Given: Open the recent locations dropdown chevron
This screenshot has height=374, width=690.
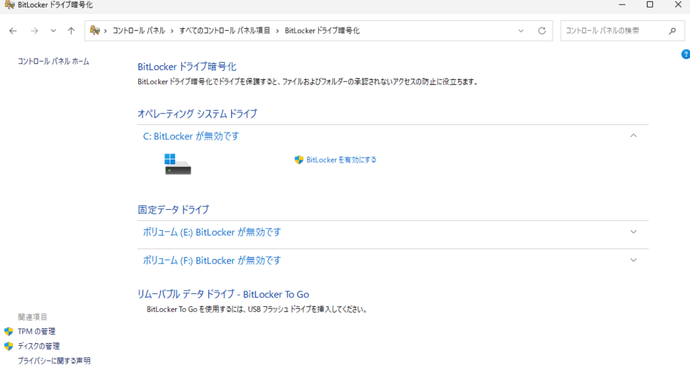Looking at the screenshot, I should (x=53, y=31).
